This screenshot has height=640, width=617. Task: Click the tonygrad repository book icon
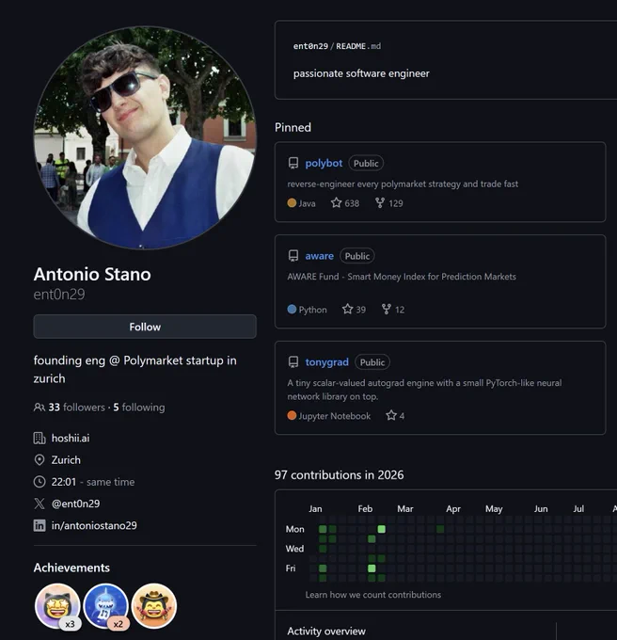(293, 362)
